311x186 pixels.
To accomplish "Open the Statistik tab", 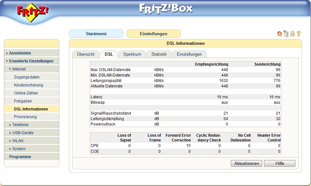I will pos(159,54).
